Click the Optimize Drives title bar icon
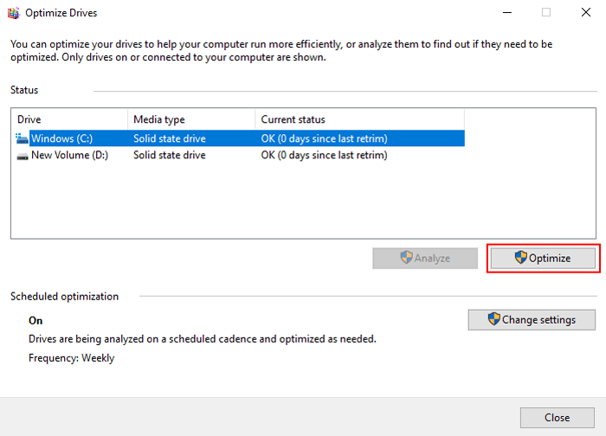The width and height of the screenshot is (606, 436). (13, 13)
